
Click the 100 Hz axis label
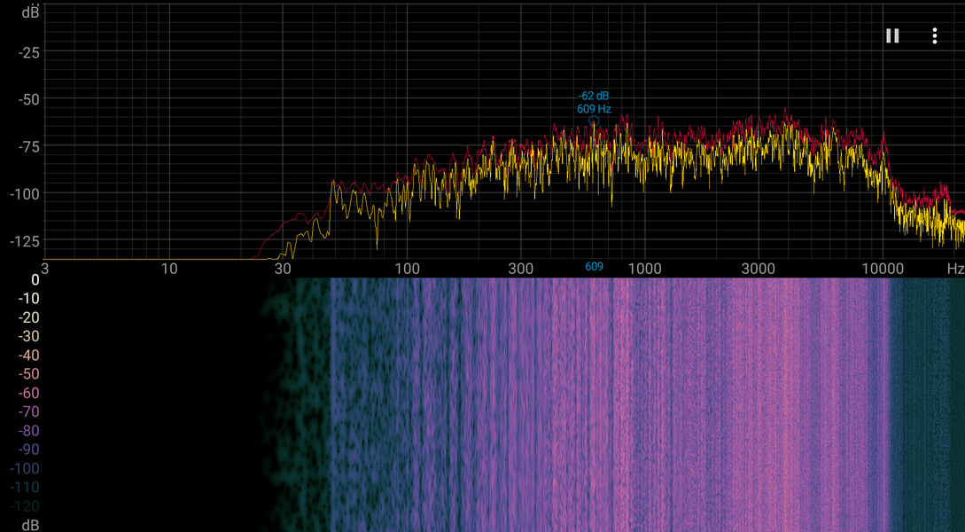(407, 269)
